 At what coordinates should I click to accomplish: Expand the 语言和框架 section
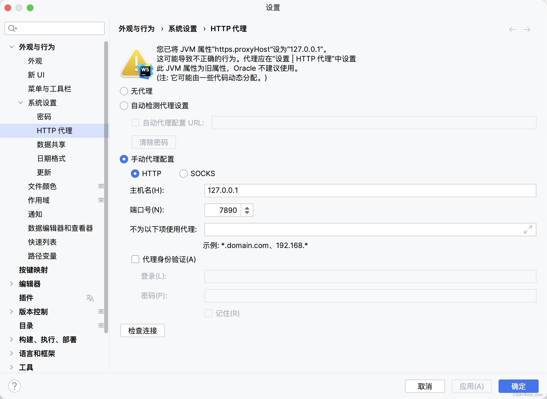point(11,353)
